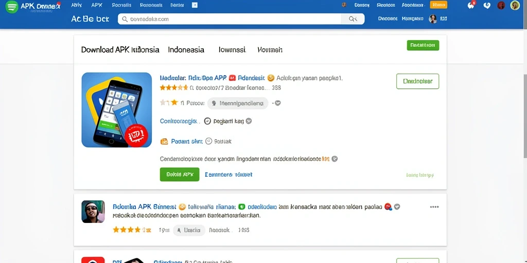Click the small user avatar on the second header row

tap(432, 19)
